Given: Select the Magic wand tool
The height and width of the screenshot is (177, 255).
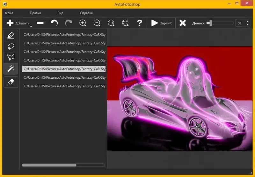Looking at the screenshot, I should pos(11,69).
